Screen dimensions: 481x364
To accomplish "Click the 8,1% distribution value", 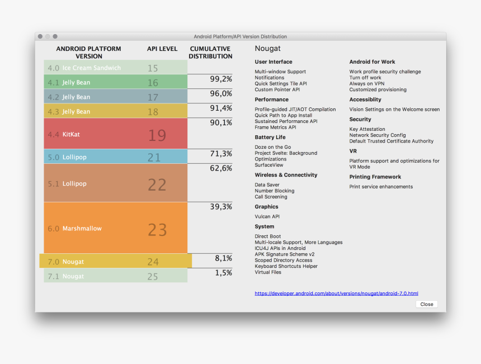I will click(x=223, y=258).
